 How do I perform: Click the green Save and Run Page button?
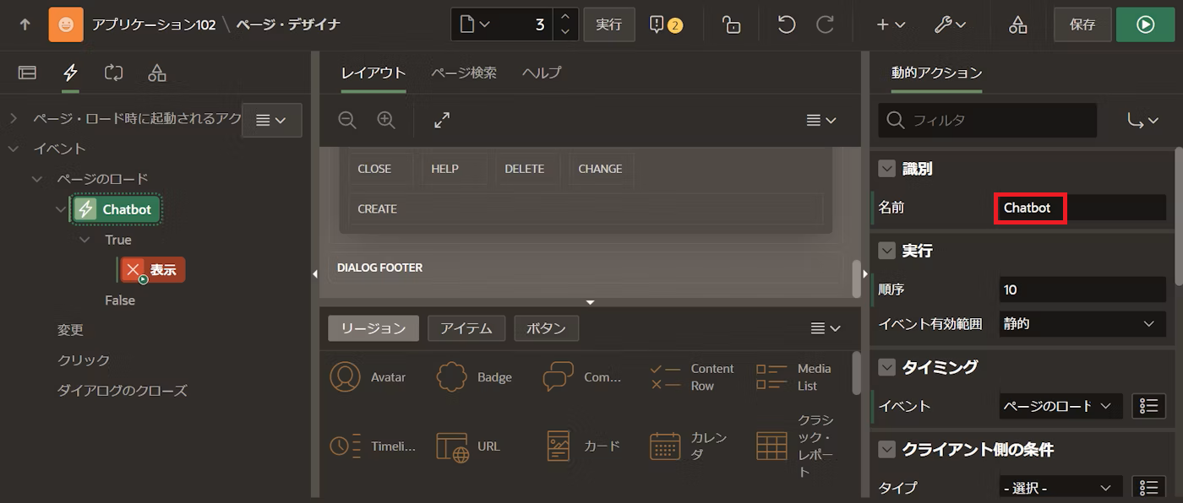click(1145, 24)
